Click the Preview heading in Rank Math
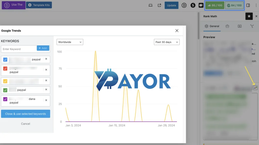The image size is (259, 145). 209,37
